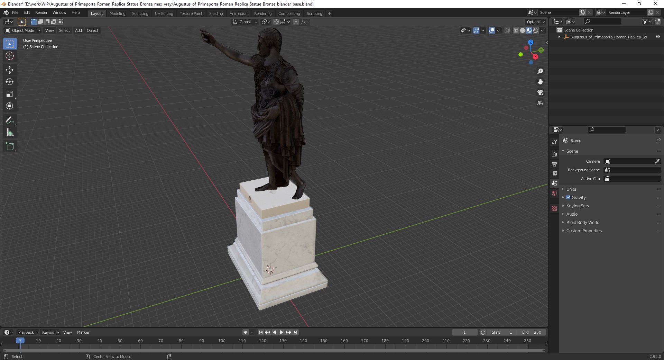Switch to the UV Editing workspace tab
This screenshot has height=360, width=664.
pyautogui.click(x=164, y=13)
